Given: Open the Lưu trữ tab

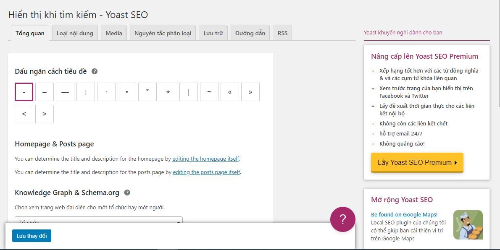Looking at the screenshot, I should point(213,33).
